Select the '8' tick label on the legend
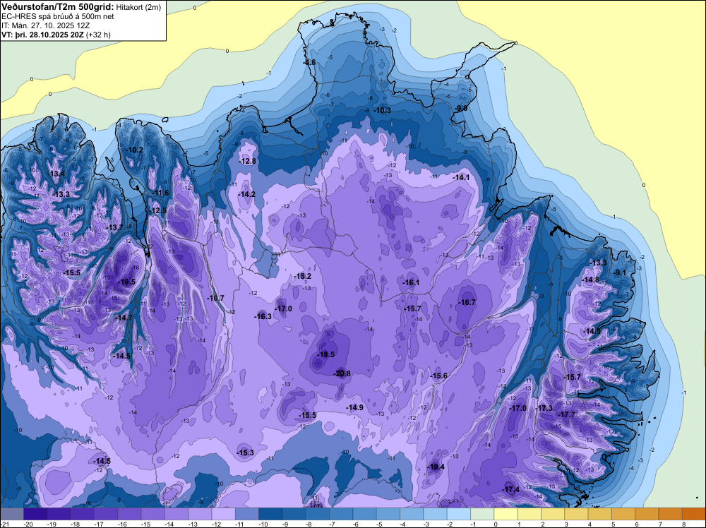The height and width of the screenshot is (528, 706). 683,524
